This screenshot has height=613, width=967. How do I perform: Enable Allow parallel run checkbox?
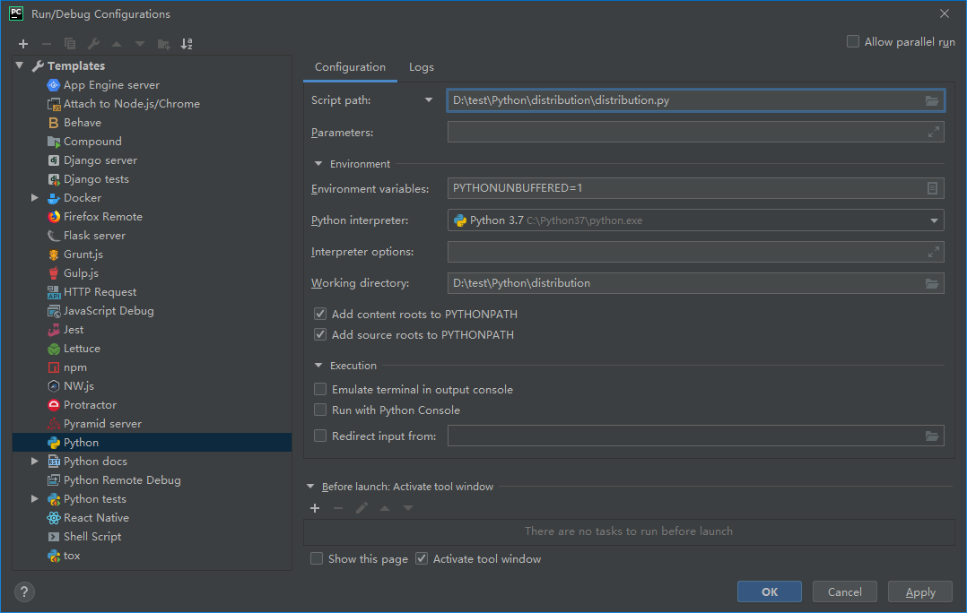[853, 42]
